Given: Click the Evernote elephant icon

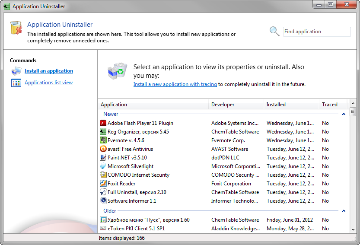Looking at the screenshot, I should (x=103, y=140).
